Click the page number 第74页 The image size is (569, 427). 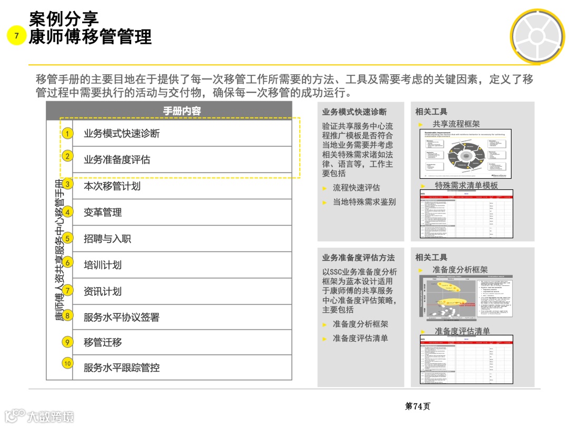(417, 406)
